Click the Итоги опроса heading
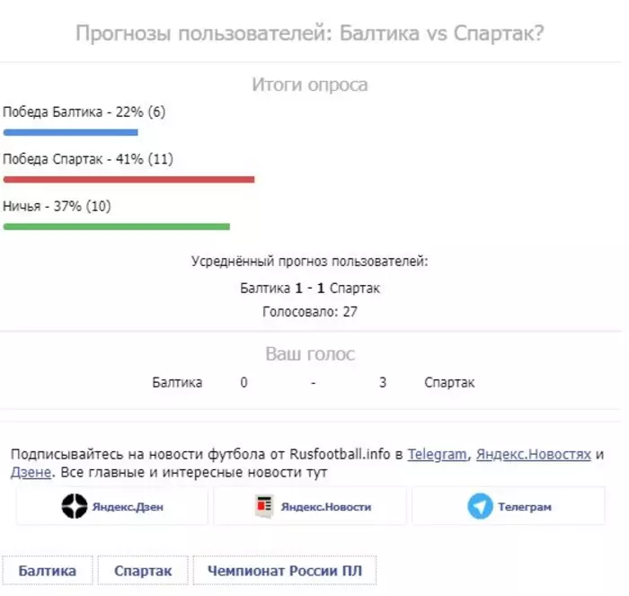 coord(310,85)
